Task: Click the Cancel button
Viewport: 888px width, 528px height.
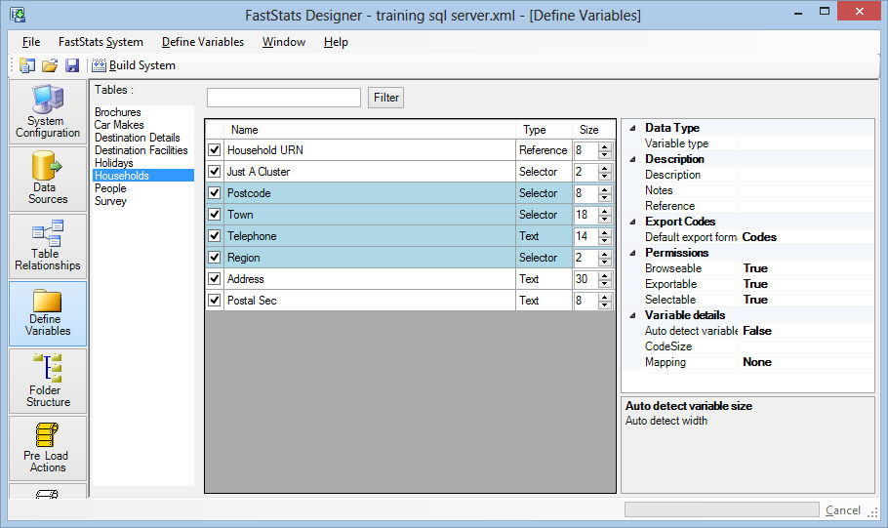Action: [843, 510]
